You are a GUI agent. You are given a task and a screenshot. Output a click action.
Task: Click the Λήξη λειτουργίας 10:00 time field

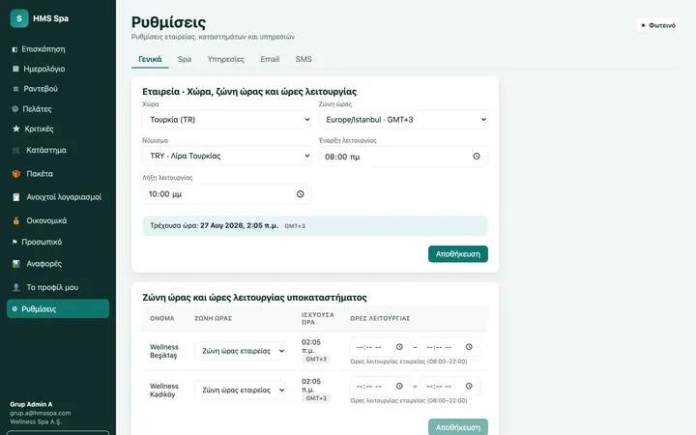[x=226, y=194]
